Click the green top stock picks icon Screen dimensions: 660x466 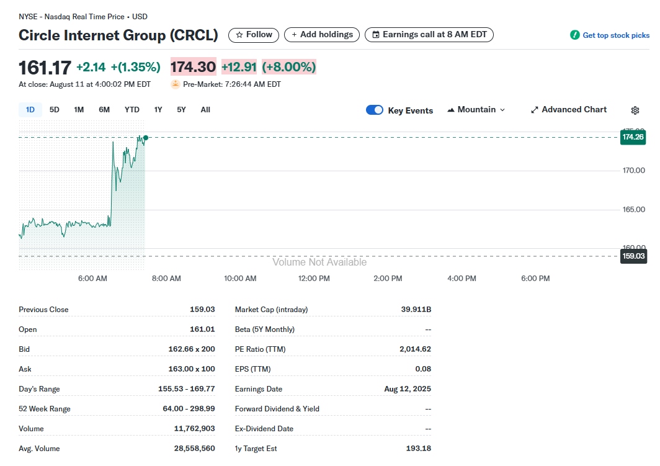click(x=574, y=35)
